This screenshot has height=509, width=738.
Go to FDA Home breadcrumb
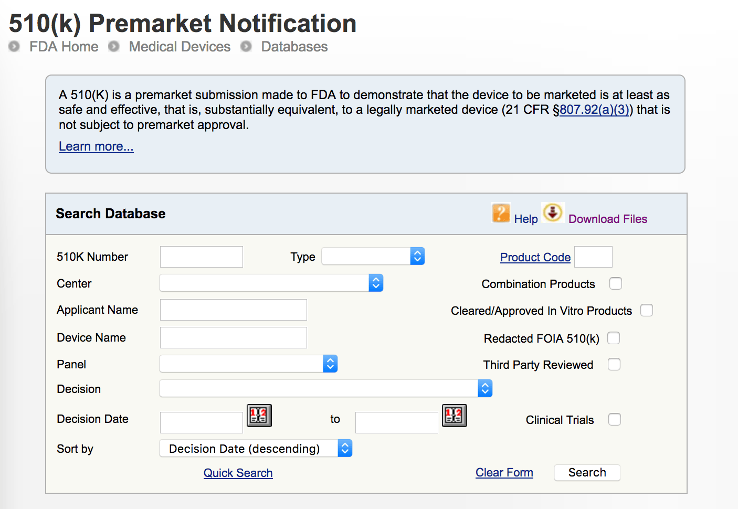pyautogui.click(x=64, y=47)
